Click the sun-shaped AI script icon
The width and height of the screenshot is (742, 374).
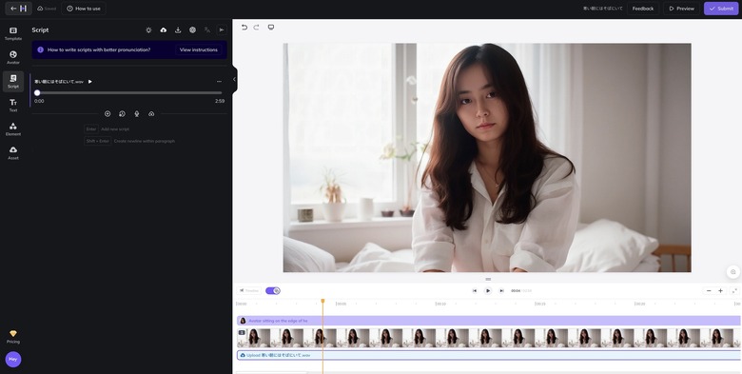click(148, 30)
